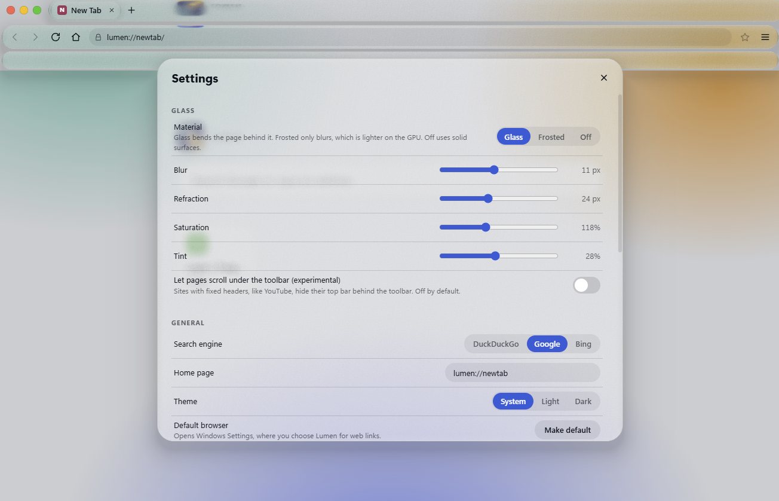Adjust the Refraction slider

(x=499, y=198)
